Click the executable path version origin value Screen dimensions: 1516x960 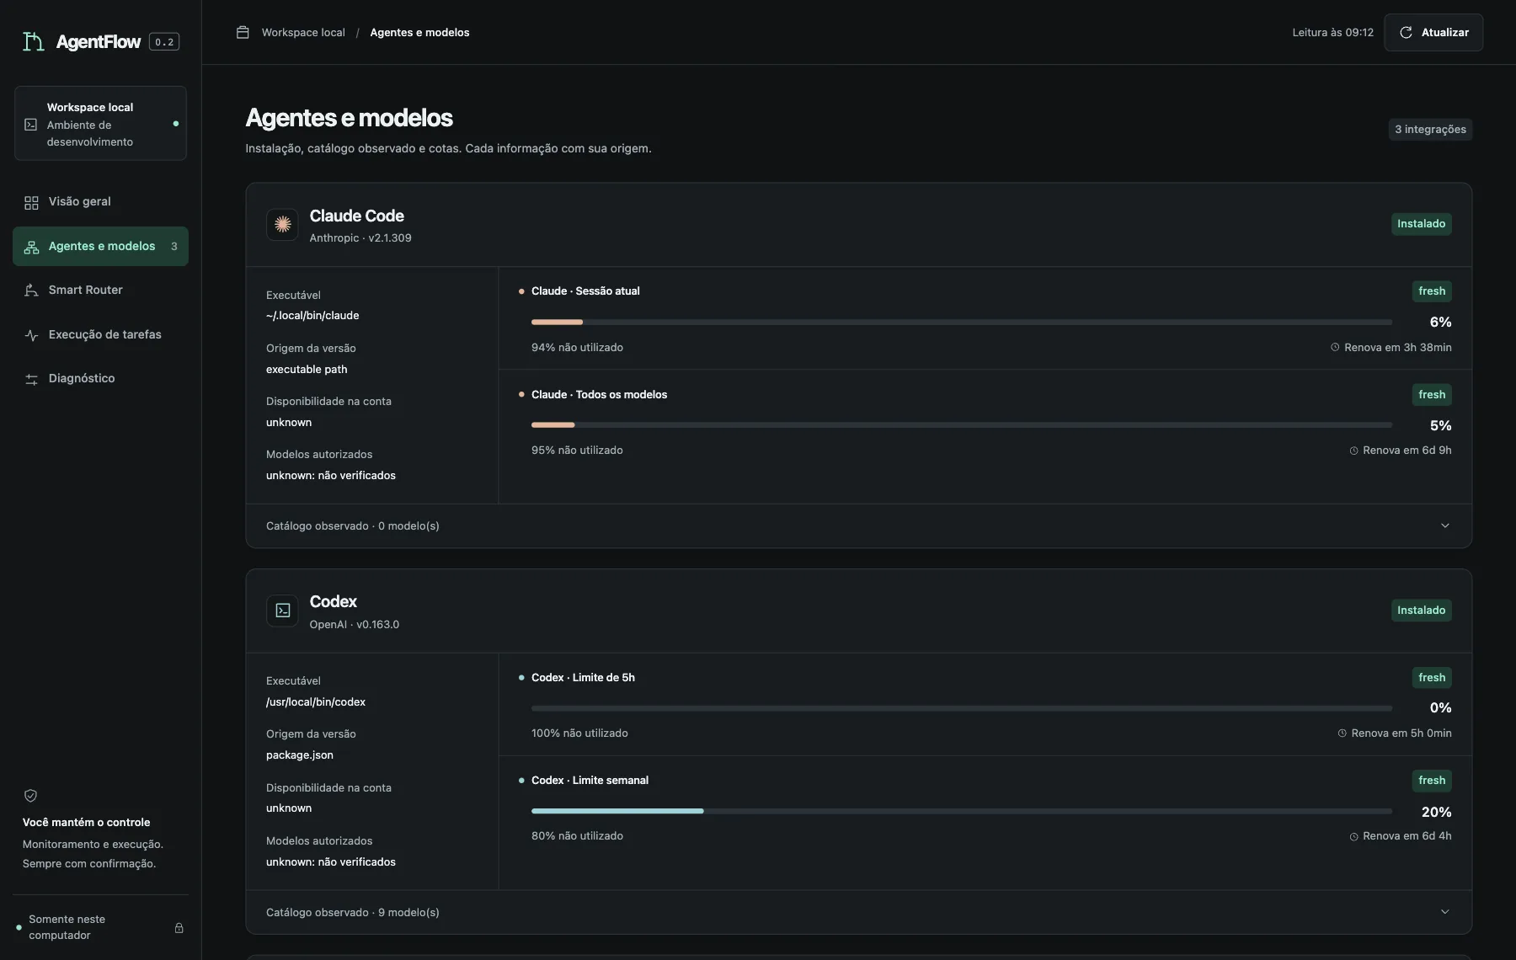[x=307, y=370]
